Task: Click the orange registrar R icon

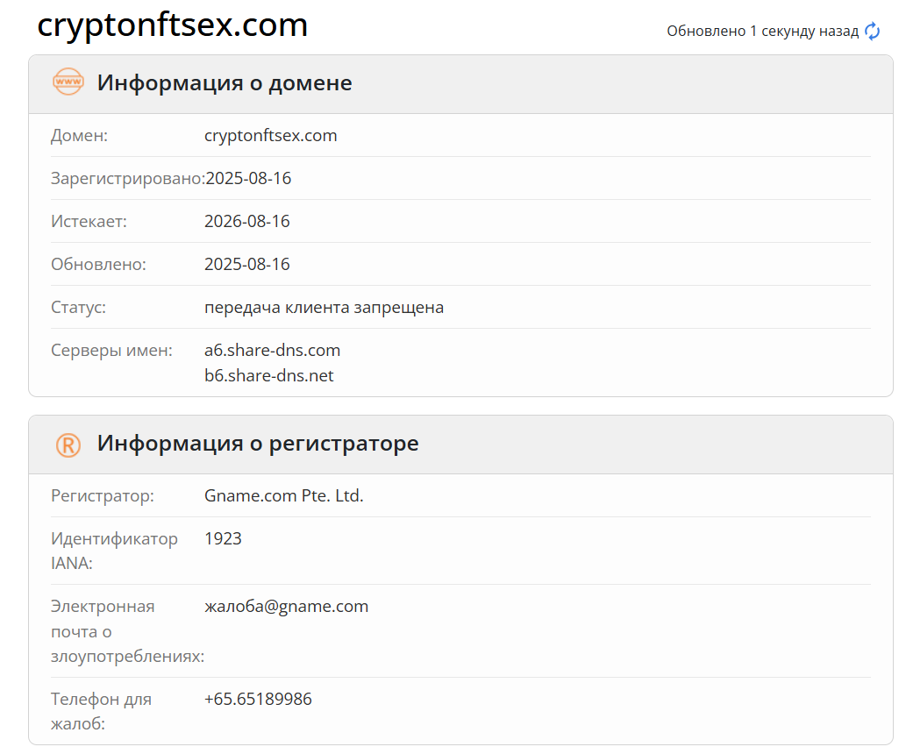Action: point(68,445)
